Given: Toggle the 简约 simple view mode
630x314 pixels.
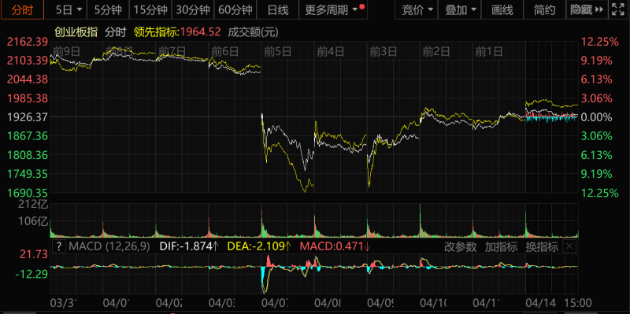Looking at the screenshot, I should tap(544, 10).
